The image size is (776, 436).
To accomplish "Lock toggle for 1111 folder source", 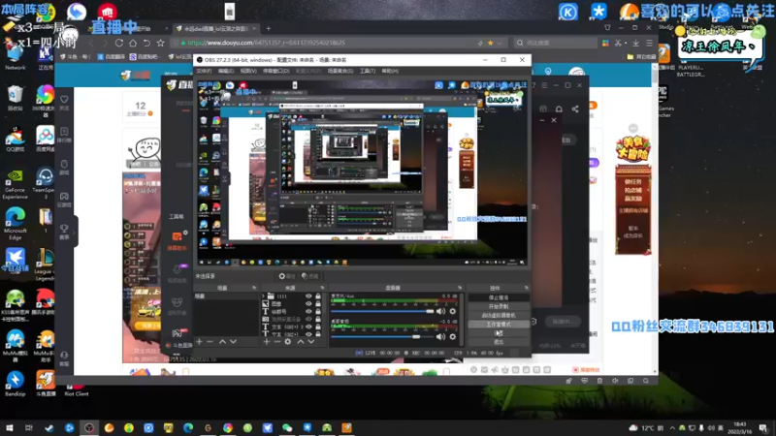I will click(318, 296).
